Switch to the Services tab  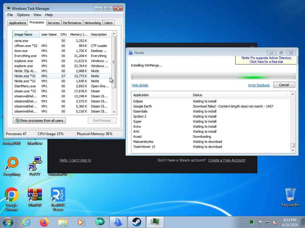pyautogui.click(x=53, y=23)
